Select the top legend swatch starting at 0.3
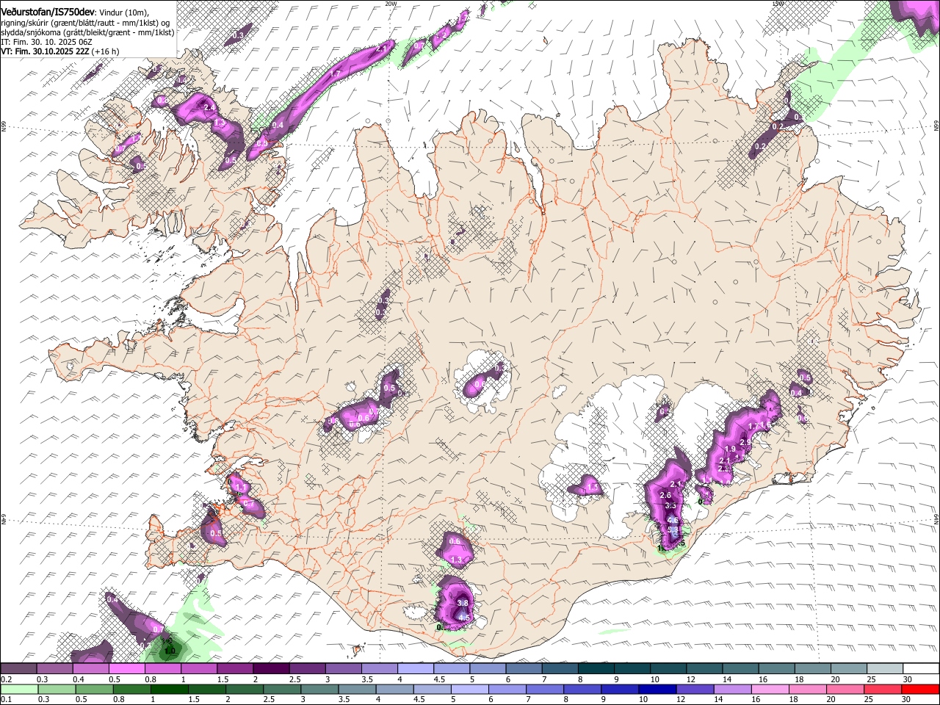 (54, 669)
